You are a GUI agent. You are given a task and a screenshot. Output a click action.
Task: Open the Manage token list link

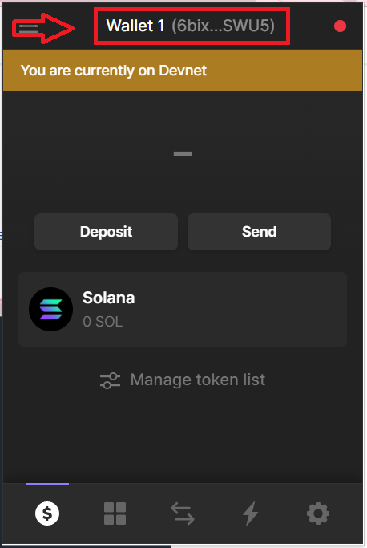[198, 380]
